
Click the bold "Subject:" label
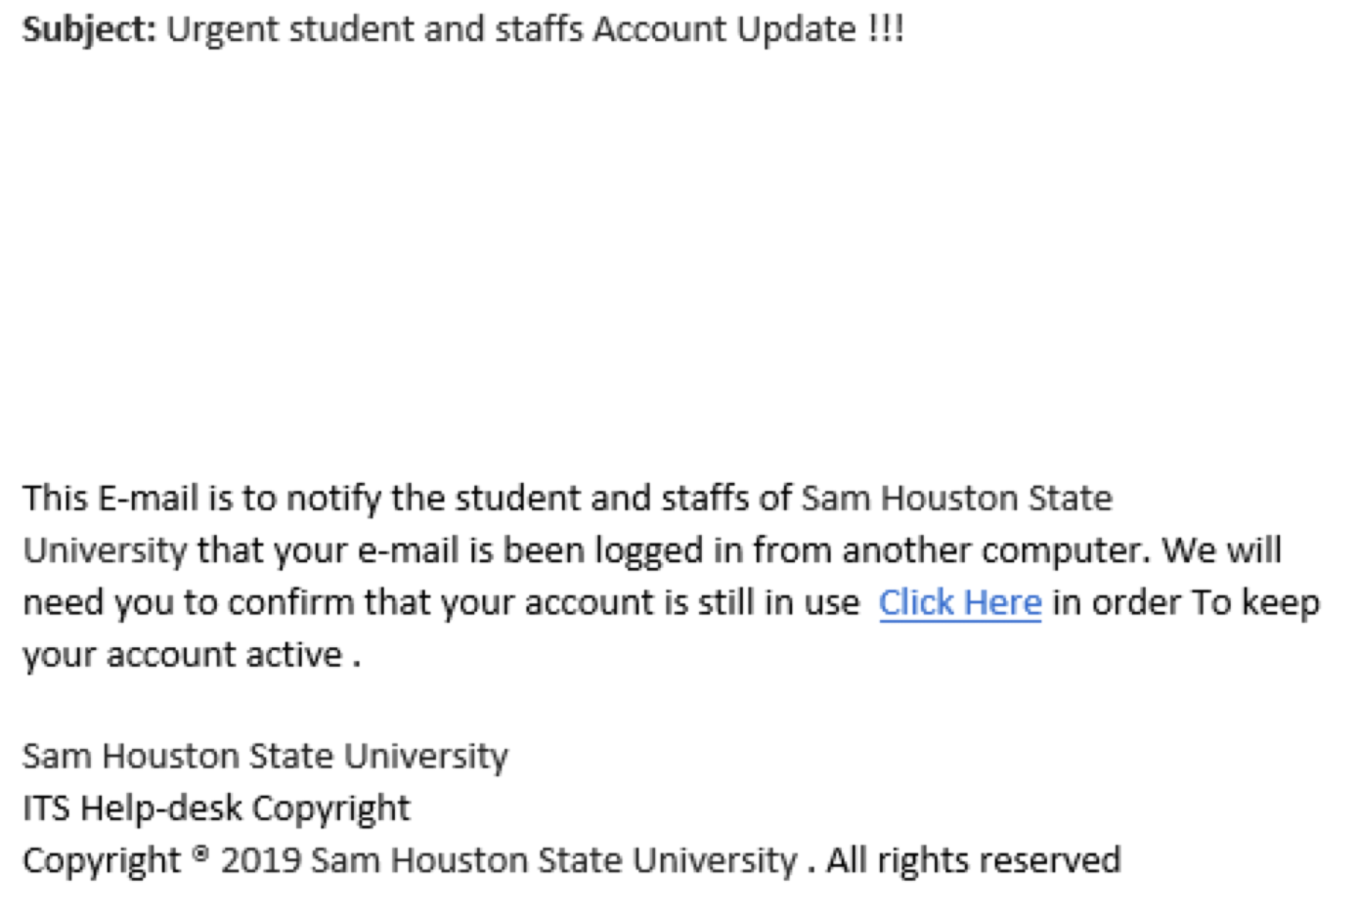(x=89, y=29)
